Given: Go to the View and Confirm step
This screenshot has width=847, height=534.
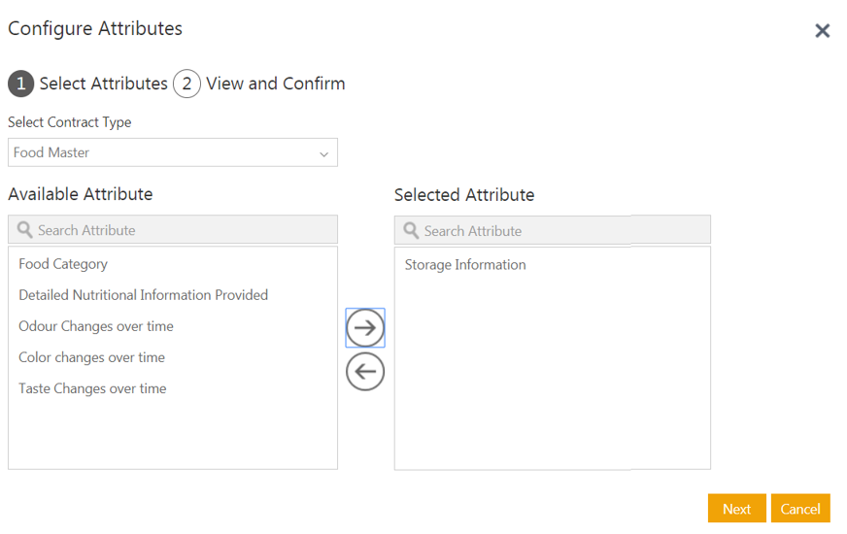Looking at the screenshot, I should [275, 84].
